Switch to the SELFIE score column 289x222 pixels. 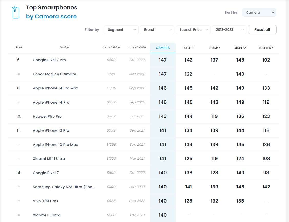189,48
